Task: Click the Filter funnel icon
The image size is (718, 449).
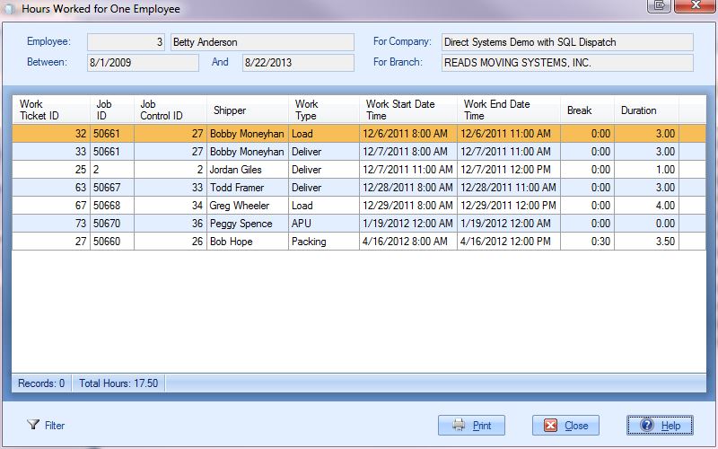Action: coord(34,425)
